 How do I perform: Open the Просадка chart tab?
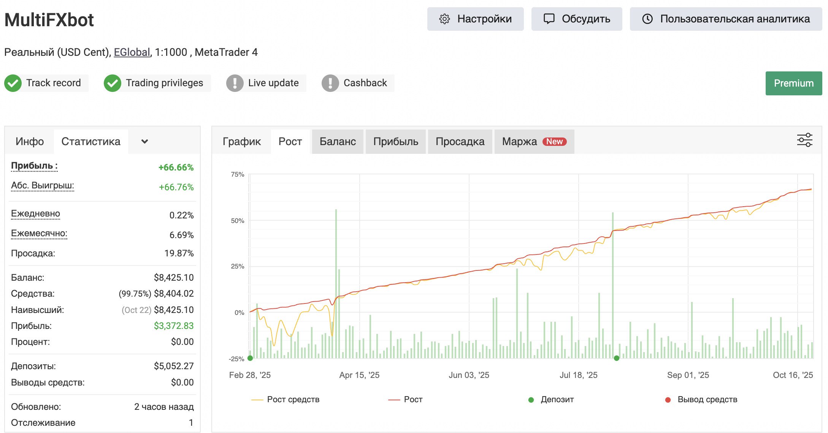click(460, 142)
